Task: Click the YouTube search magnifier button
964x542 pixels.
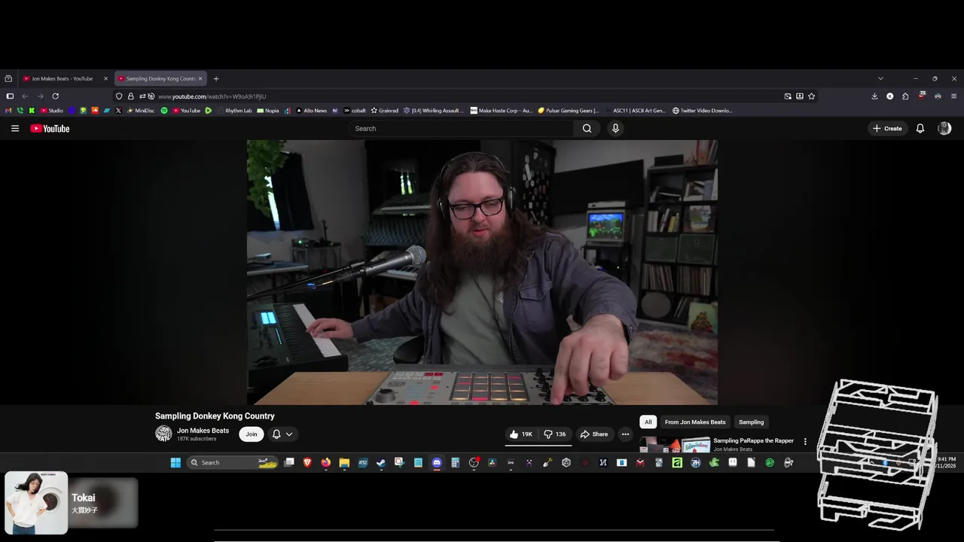Action: (587, 129)
